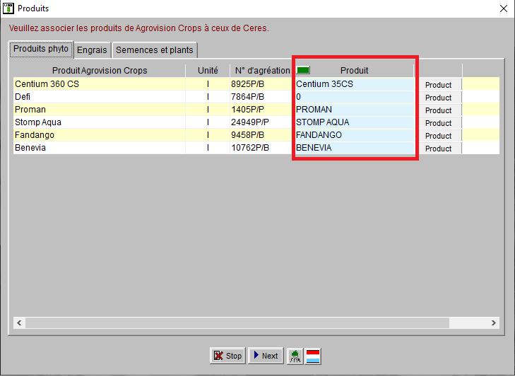This screenshot has height=377, width=515.
Task: Select the FANDANGO product field
Action: click(x=354, y=135)
